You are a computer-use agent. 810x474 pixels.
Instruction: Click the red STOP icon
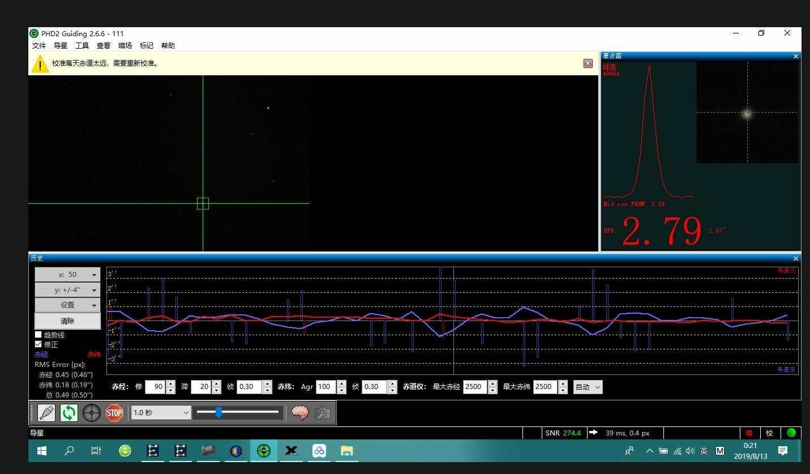tap(114, 413)
